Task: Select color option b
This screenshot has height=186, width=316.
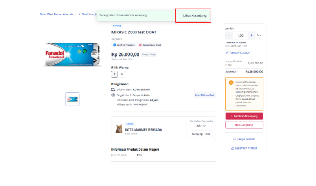Action: 122,74
